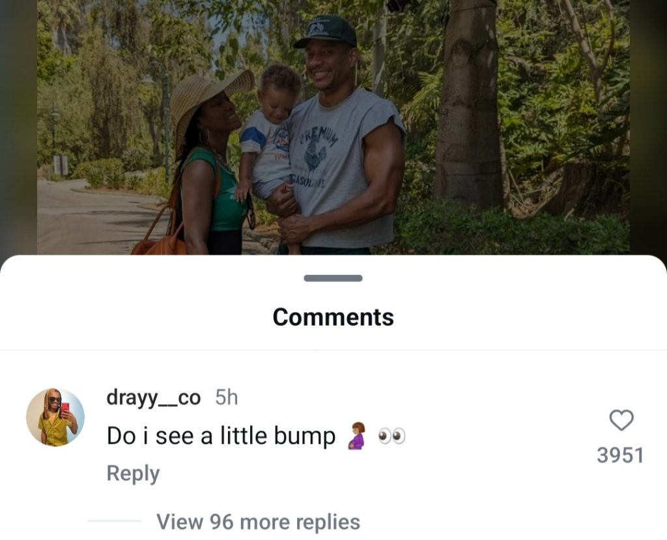The width and height of the screenshot is (667, 540).
Task: Select the "Do i see a little bump" text
Action: (221, 436)
